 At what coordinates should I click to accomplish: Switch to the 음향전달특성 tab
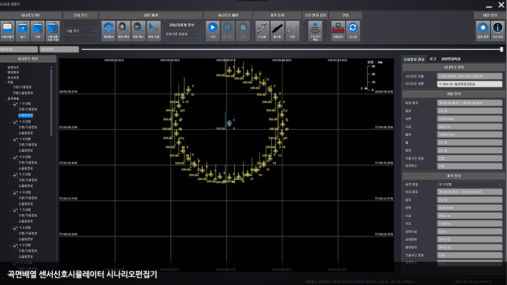[451, 59]
